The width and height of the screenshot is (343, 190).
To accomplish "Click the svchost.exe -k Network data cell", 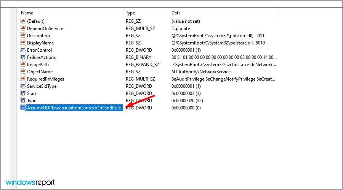I will coord(224,64).
